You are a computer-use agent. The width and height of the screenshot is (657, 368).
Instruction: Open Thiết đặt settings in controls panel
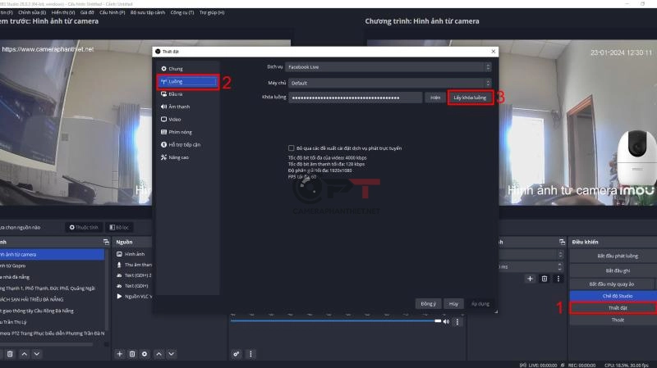pos(618,308)
